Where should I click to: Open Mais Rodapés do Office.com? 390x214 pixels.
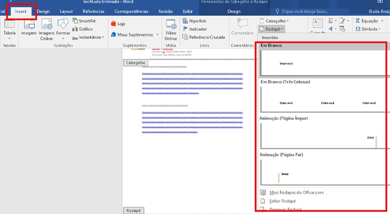(x=296, y=192)
